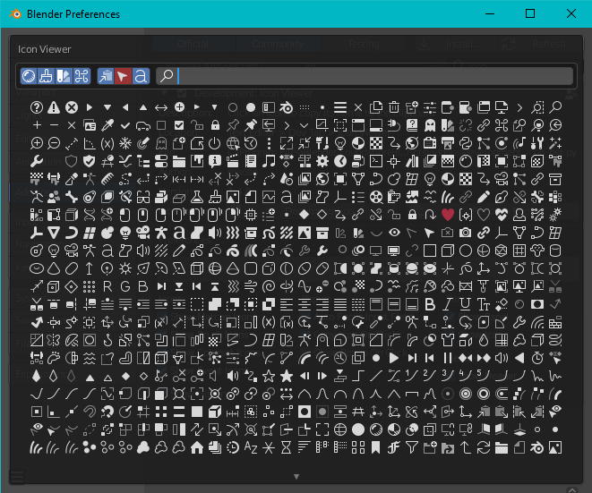Select the glasses icon
Image resolution: width=592 pixels, height=493 pixels.
(143, 197)
